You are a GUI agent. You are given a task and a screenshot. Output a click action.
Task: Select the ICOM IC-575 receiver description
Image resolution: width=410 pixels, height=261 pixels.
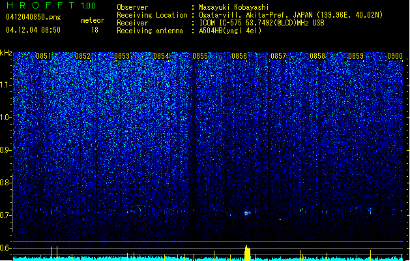pyautogui.click(x=261, y=23)
